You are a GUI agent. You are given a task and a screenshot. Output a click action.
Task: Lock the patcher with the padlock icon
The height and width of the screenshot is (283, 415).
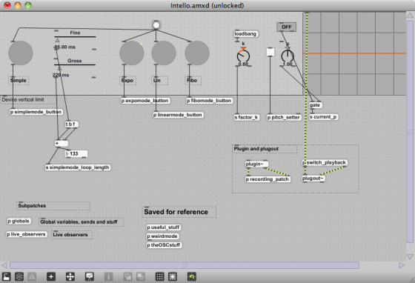coord(7,276)
